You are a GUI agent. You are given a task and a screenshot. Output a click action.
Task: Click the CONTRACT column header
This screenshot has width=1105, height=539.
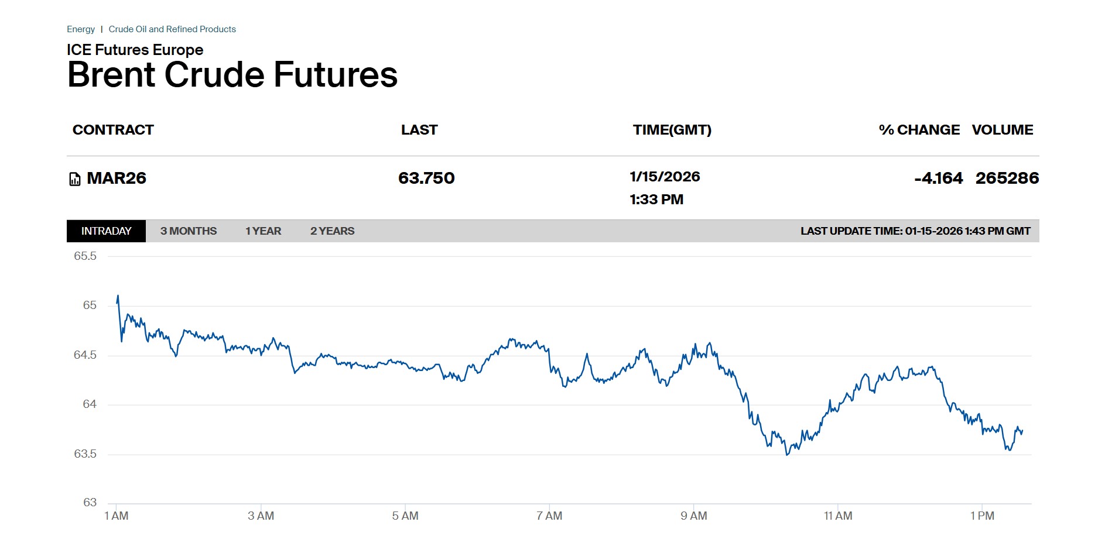(113, 130)
